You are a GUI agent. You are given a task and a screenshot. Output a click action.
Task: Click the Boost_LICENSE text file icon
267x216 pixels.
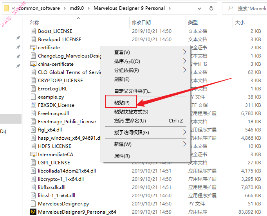pyautogui.click(x=33, y=31)
